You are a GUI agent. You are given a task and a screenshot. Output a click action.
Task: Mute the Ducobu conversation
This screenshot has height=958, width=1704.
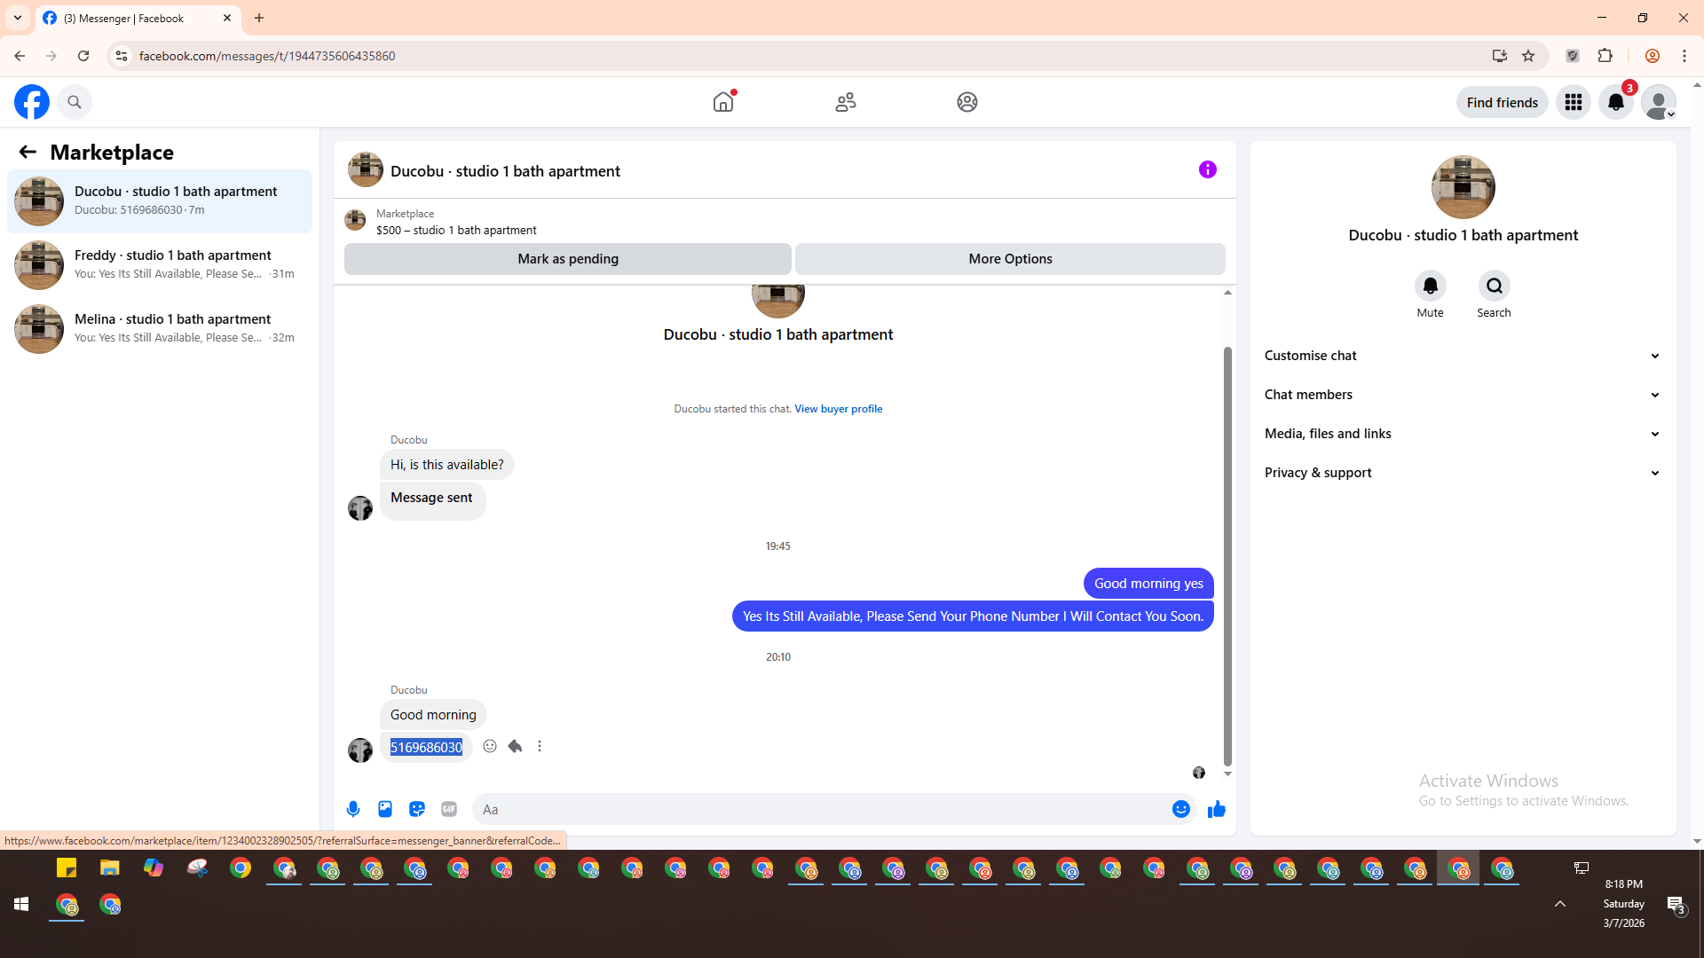pos(1431,286)
